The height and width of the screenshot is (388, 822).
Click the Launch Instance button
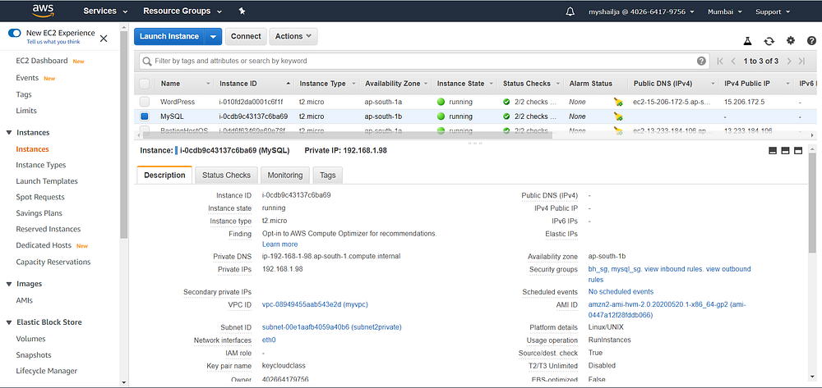pos(169,37)
